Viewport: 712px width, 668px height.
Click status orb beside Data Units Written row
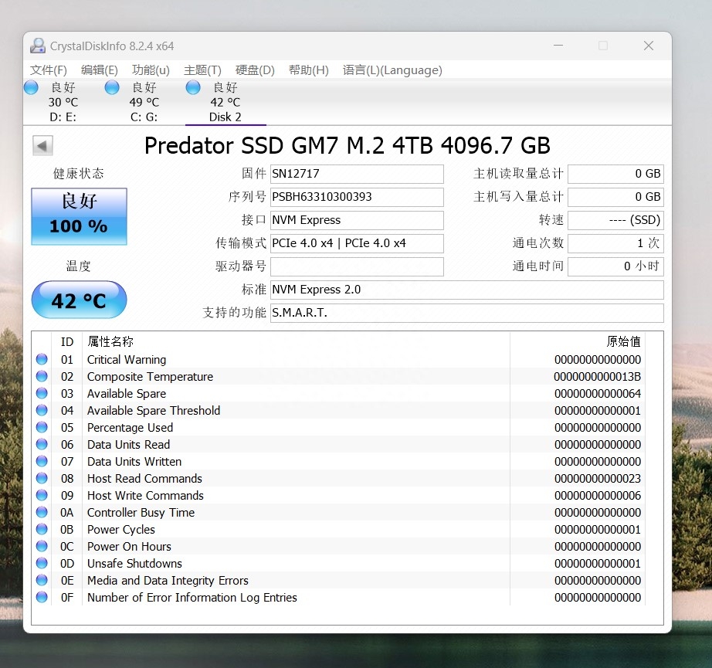point(42,461)
